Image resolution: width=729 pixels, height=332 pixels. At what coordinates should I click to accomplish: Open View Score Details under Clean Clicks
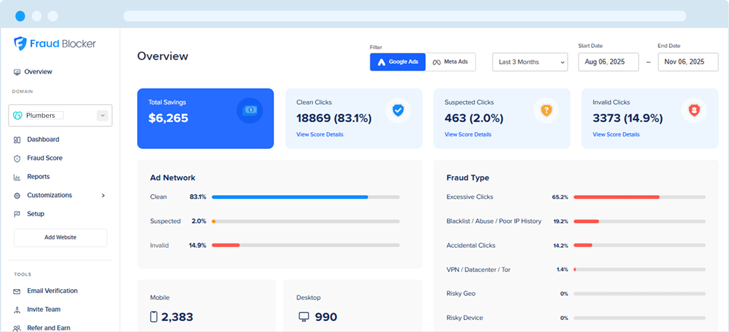[x=320, y=134]
